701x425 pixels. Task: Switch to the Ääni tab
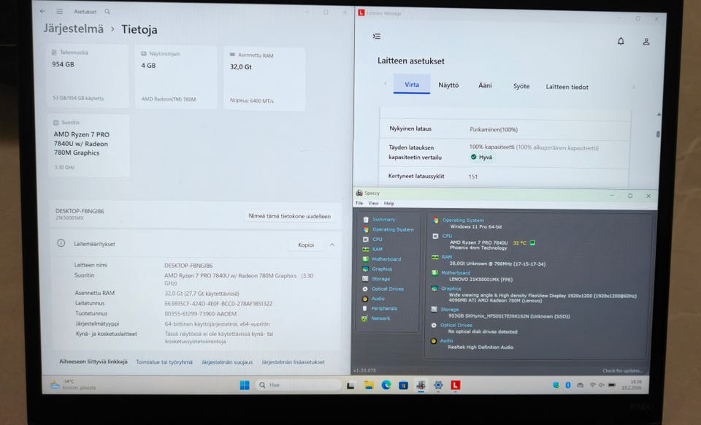click(485, 85)
